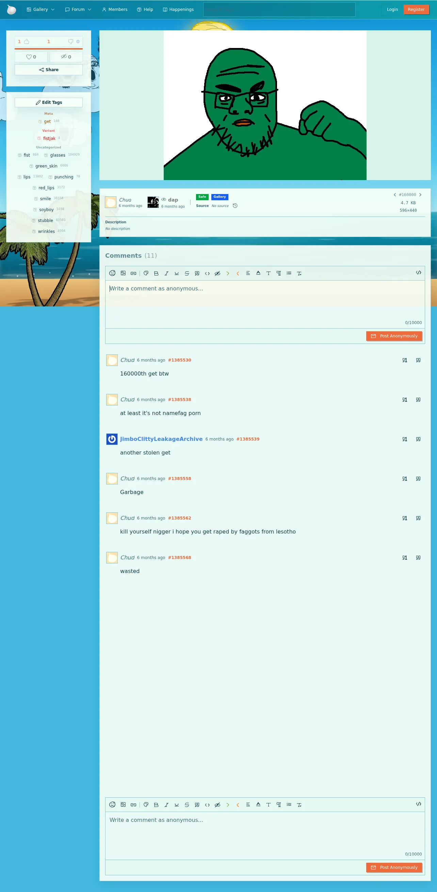Toggle italic in the upper comment editor
This screenshot has height=892, width=437.
tap(166, 273)
